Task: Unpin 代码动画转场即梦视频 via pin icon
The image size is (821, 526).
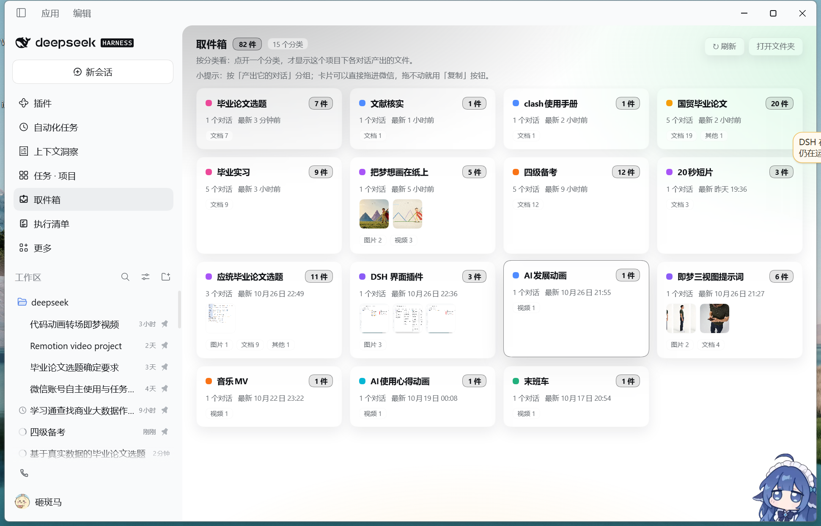Action: tap(165, 324)
